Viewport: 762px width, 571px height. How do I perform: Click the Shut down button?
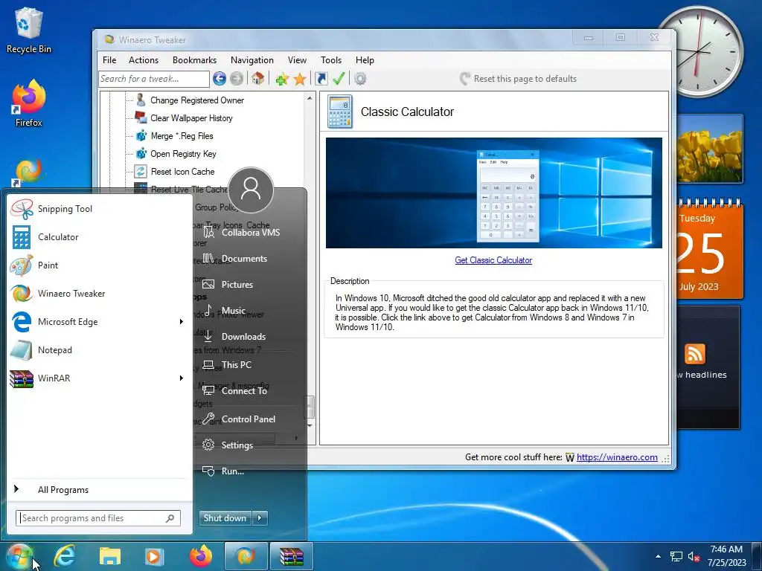pyautogui.click(x=226, y=518)
